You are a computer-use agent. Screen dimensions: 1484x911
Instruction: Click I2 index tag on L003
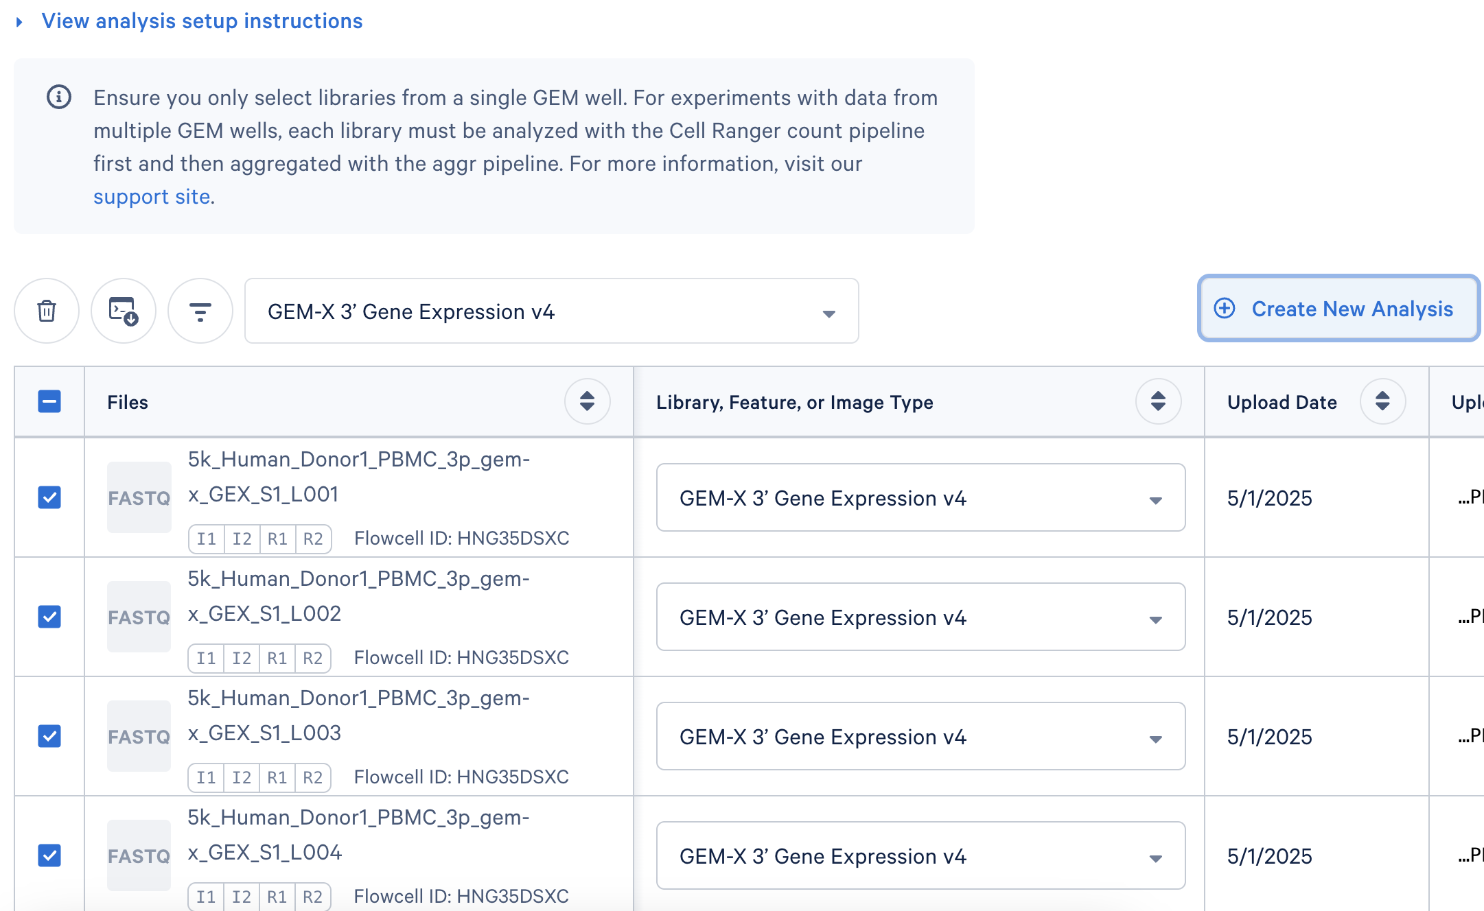tap(242, 777)
